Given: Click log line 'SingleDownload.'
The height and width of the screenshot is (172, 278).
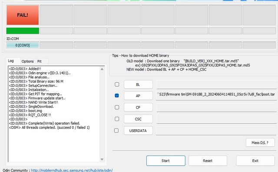Looking at the screenshot, I should click(31, 107).
